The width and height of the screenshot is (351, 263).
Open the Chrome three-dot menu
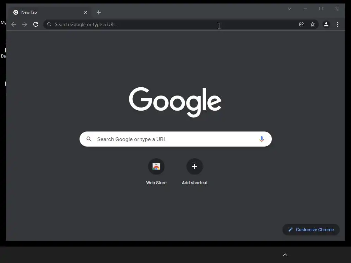(x=337, y=24)
